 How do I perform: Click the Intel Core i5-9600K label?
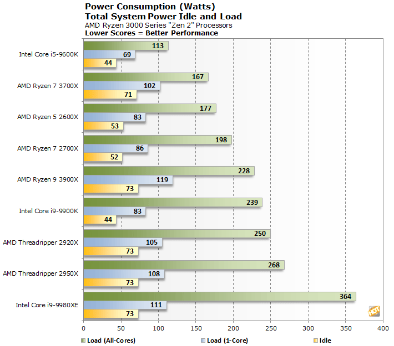tap(49, 54)
